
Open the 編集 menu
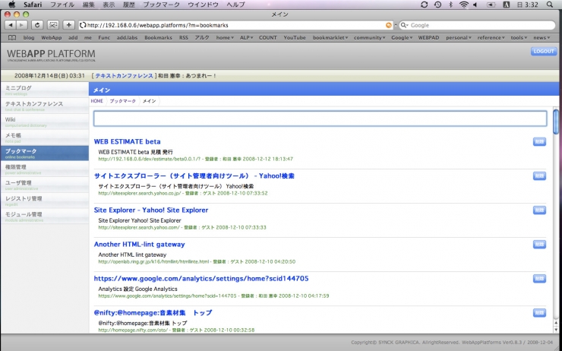click(x=89, y=5)
